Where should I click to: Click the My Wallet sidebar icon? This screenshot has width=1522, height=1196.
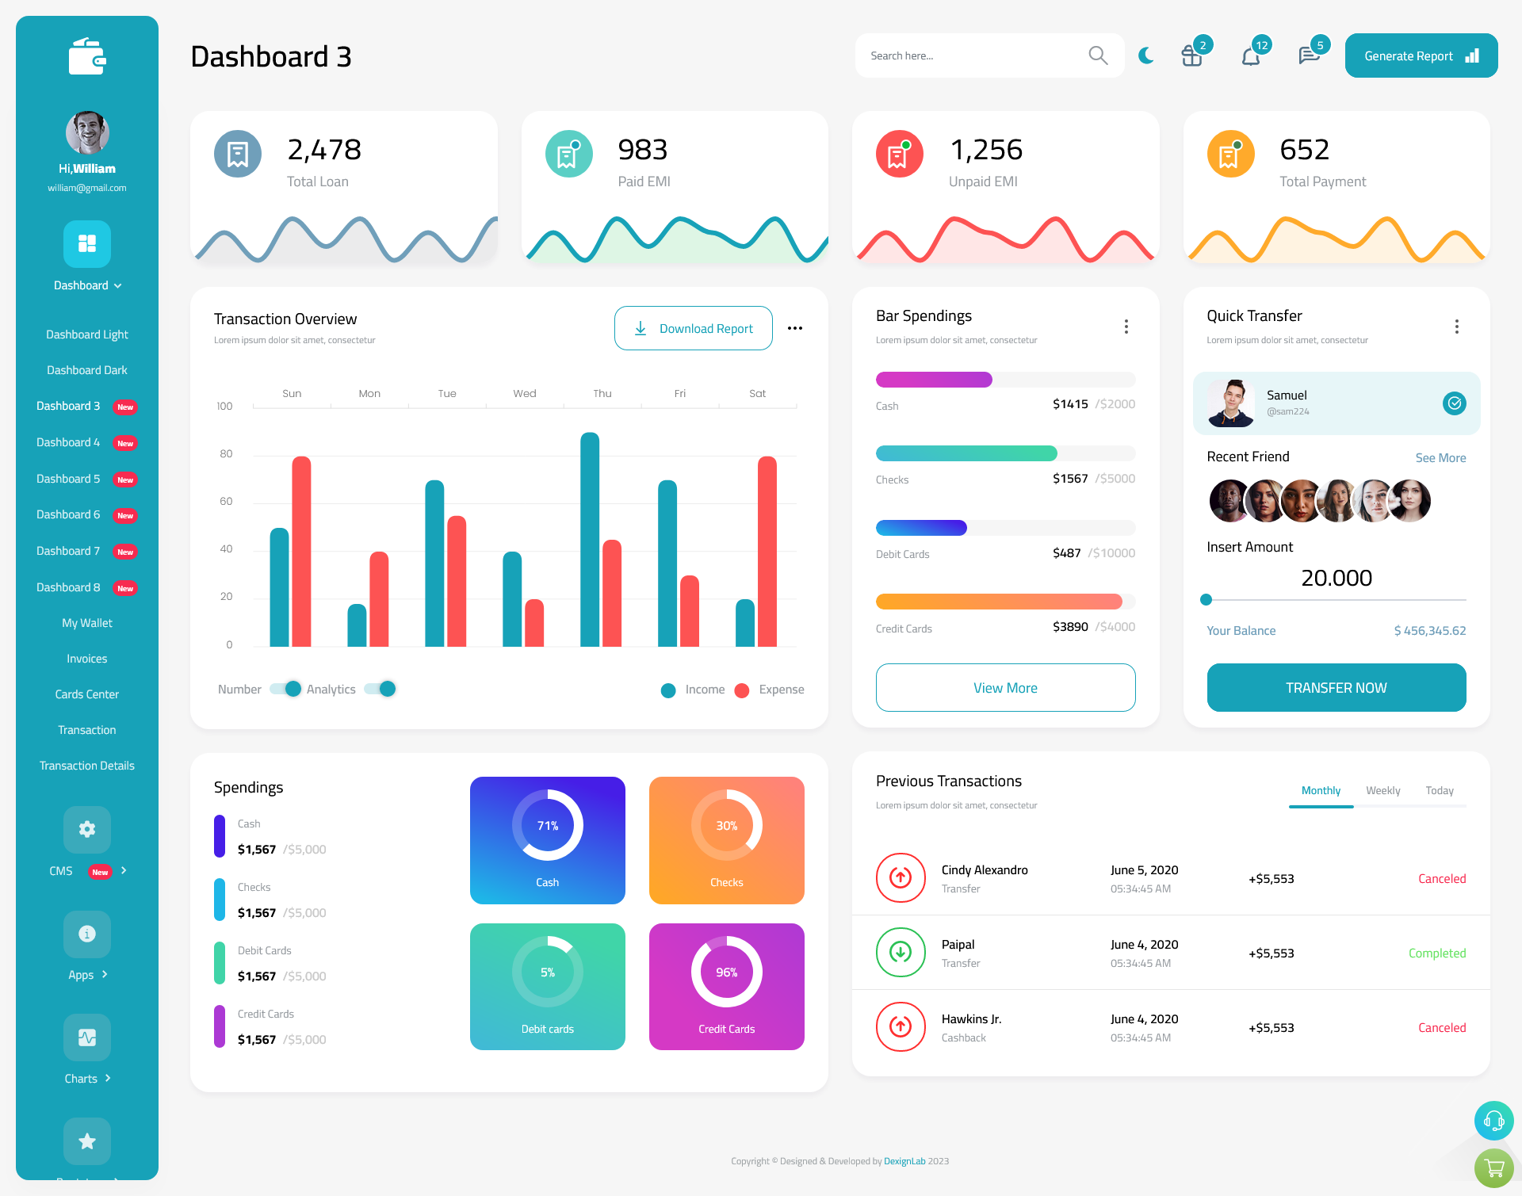tap(86, 623)
